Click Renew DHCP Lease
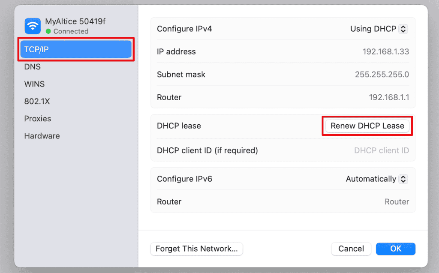 (367, 126)
